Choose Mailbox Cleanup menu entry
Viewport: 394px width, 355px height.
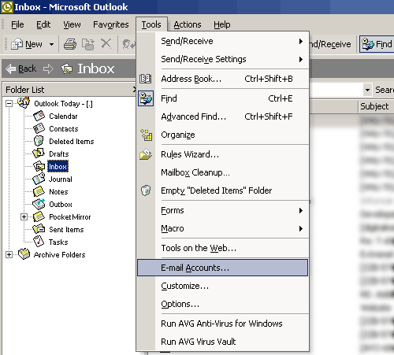(x=222, y=172)
